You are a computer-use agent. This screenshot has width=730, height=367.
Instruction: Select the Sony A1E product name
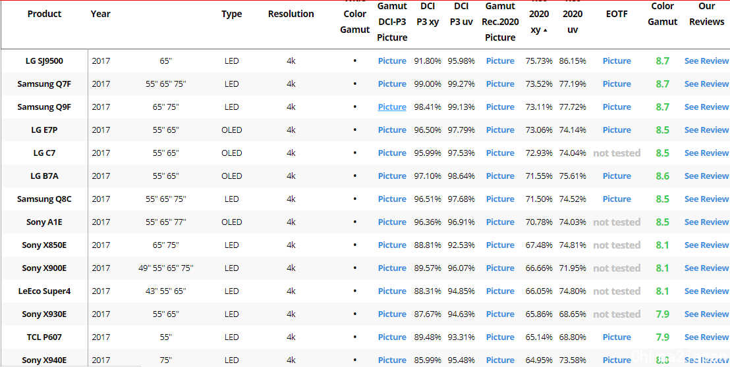click(44, 222)
